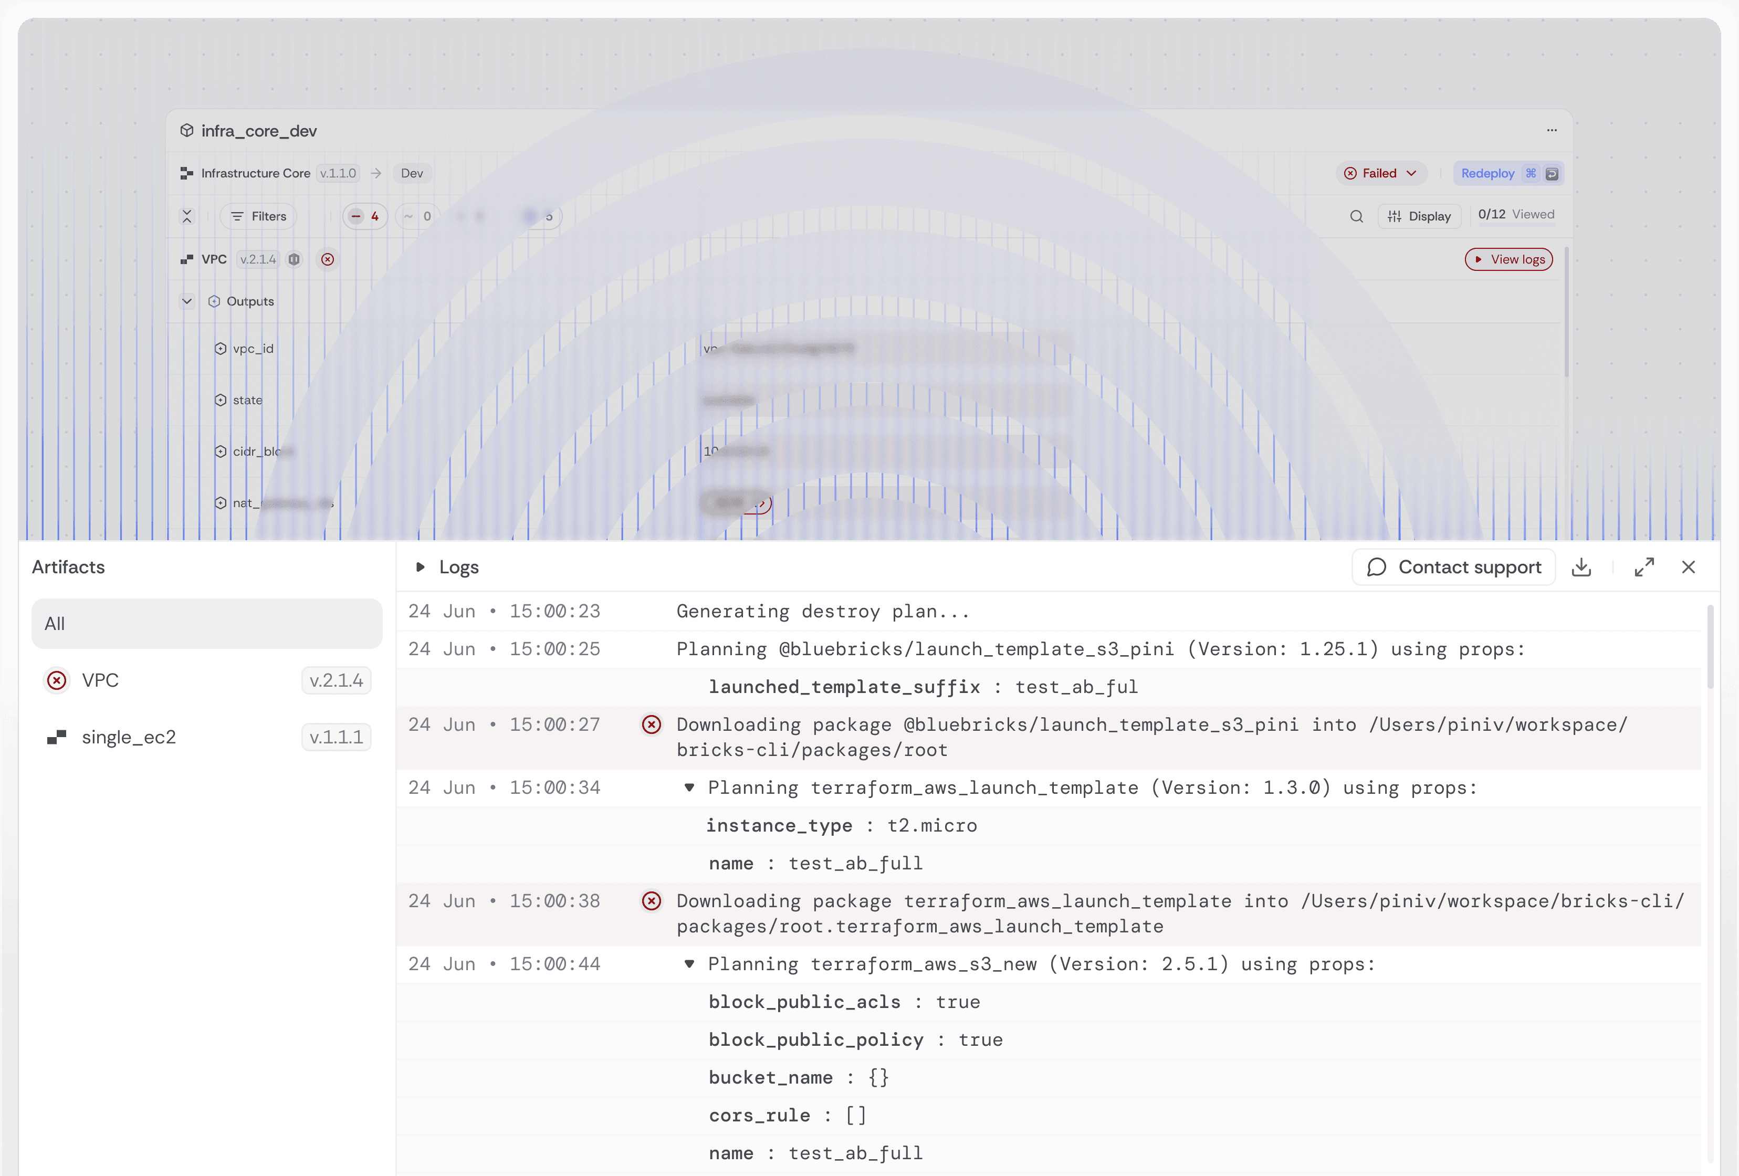Click the download logs icon
The height and width of the screenshot is (1176, 1739).
(x=1581, y=567)
